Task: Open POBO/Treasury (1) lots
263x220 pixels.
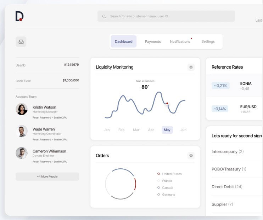Action: coord(229,169)
